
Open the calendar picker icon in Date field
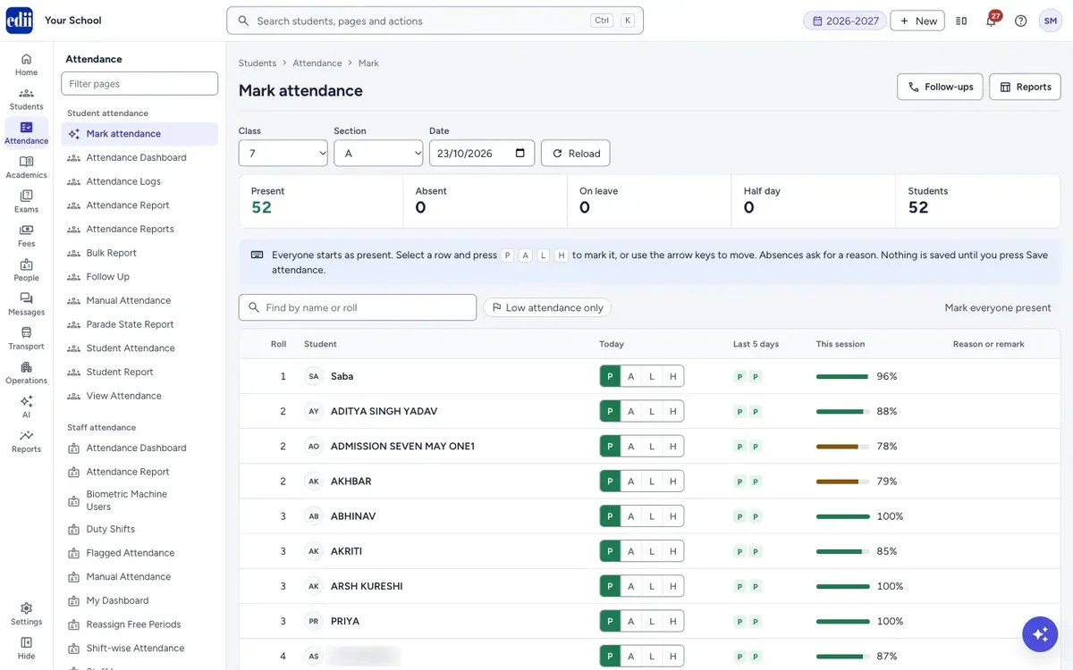[520, 153]
